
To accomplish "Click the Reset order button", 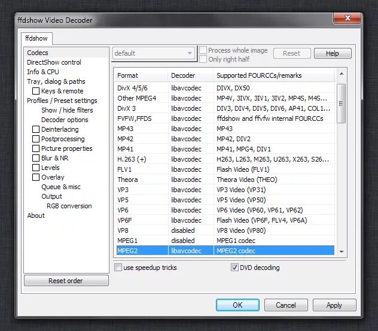I will (x=66, y=281).
